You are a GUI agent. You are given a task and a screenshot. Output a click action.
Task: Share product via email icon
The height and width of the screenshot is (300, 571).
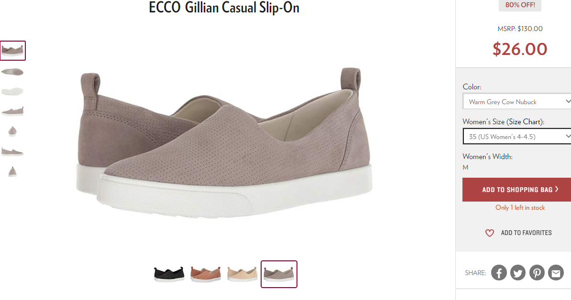[x=556, y=272]
